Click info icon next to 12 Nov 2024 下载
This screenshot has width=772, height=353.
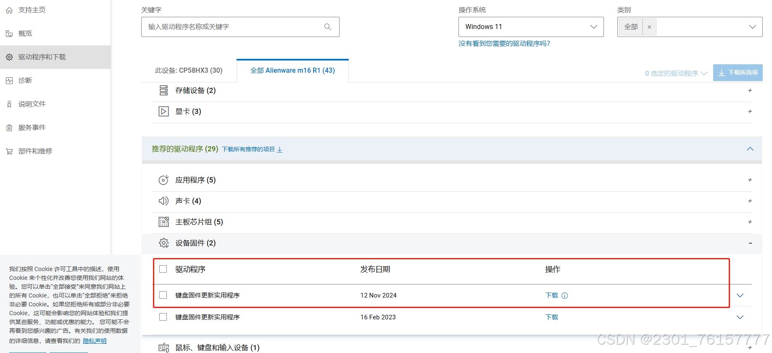565,296
